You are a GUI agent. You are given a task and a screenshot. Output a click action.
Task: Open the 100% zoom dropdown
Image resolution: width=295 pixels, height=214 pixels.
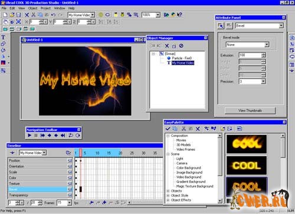tap(158, 15)
